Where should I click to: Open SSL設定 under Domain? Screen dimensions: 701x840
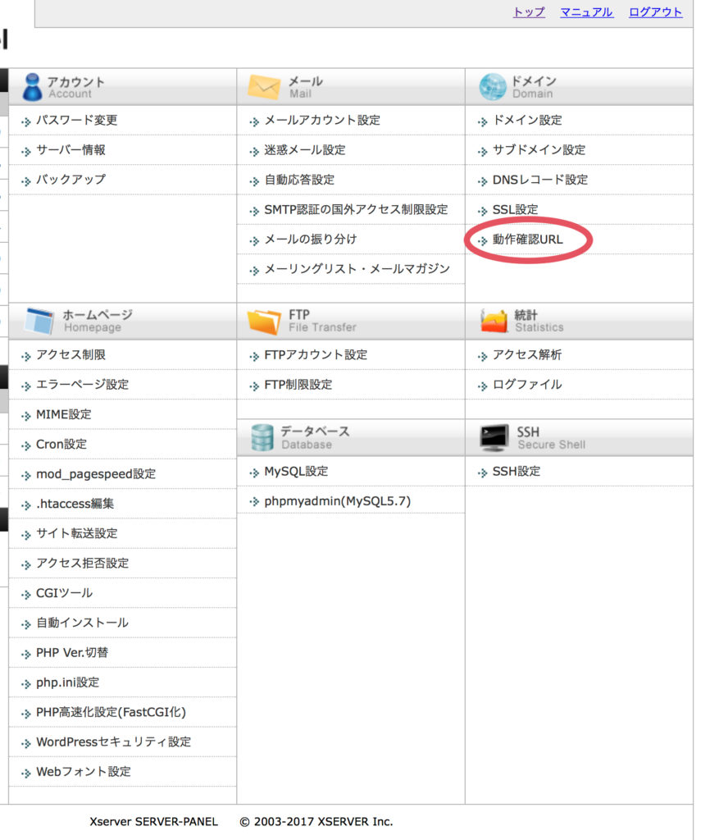click(x=515, y=209)
